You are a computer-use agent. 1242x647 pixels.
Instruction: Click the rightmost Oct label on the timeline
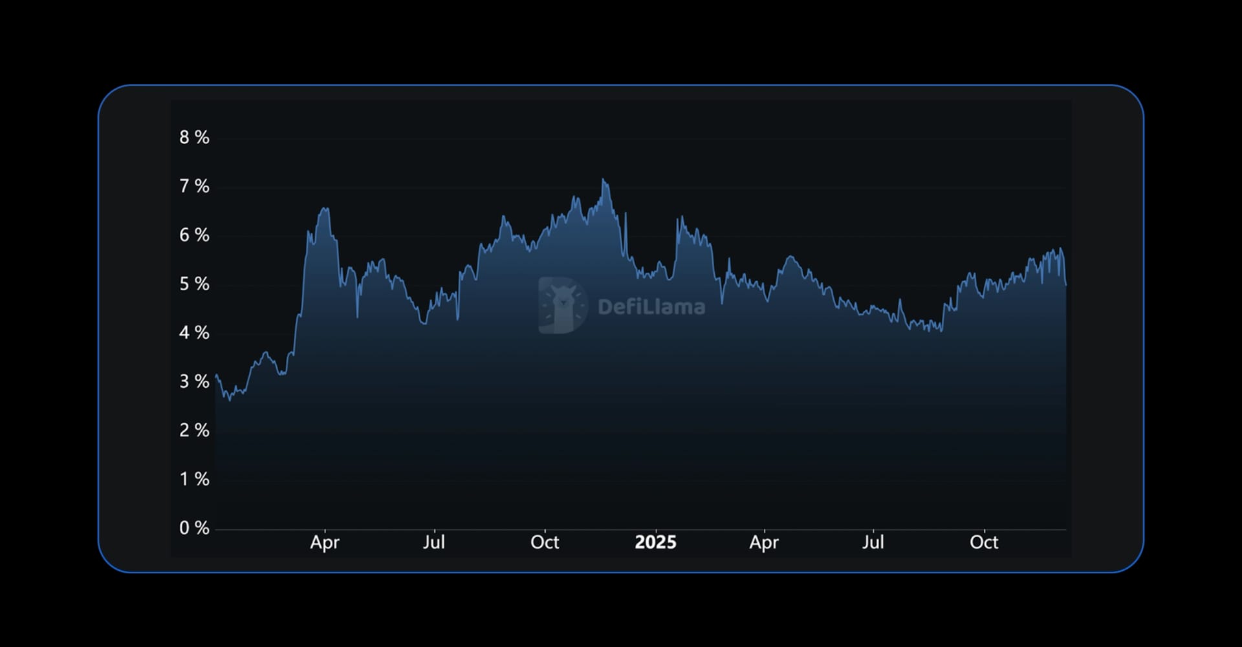tap(984, 542)
